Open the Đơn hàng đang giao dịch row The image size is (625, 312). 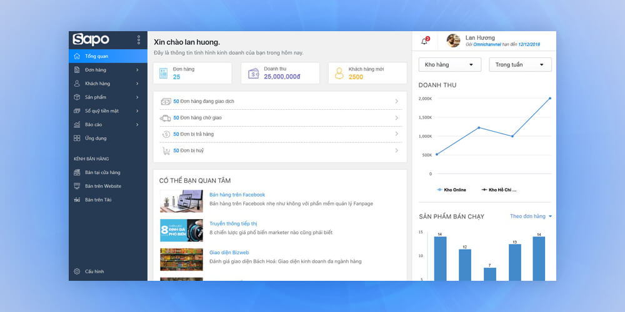[x=279, y=101]
